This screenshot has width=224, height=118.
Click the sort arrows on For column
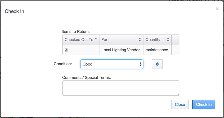pos(140,39)
